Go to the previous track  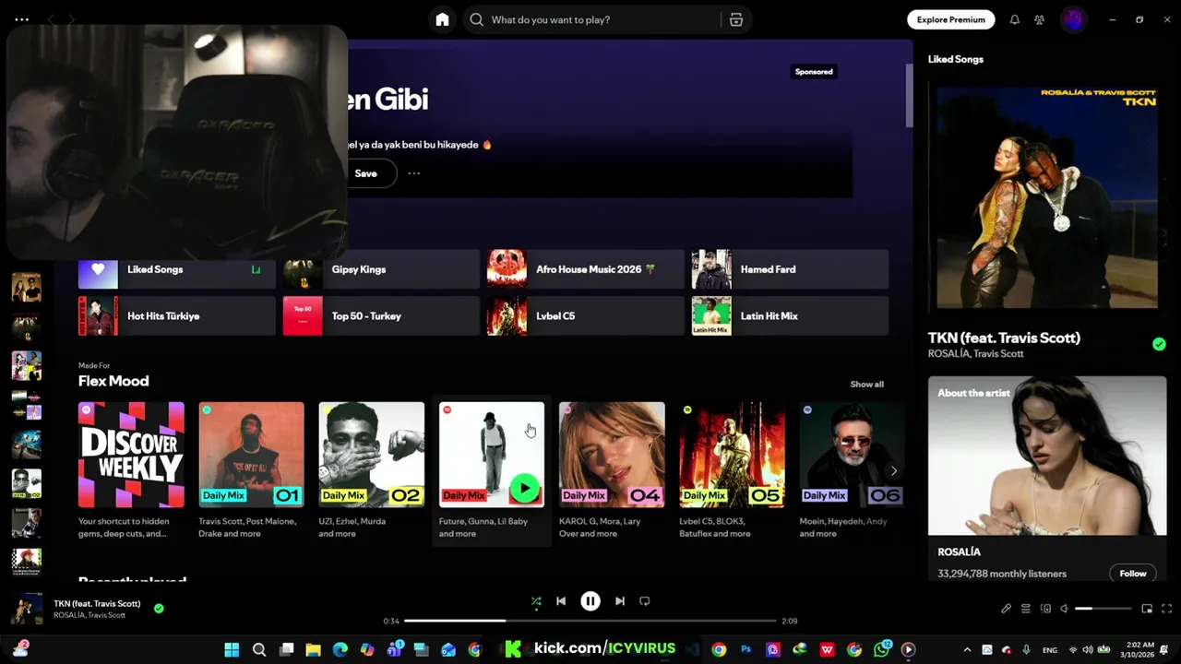(561, 601)
